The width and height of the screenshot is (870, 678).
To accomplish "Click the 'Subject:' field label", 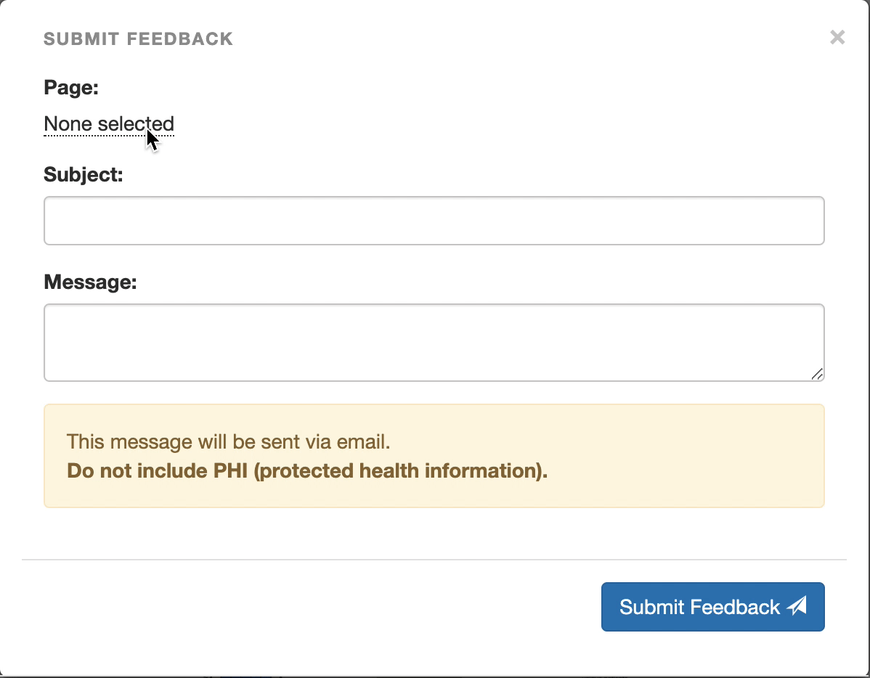I will (x=84, y=175).
